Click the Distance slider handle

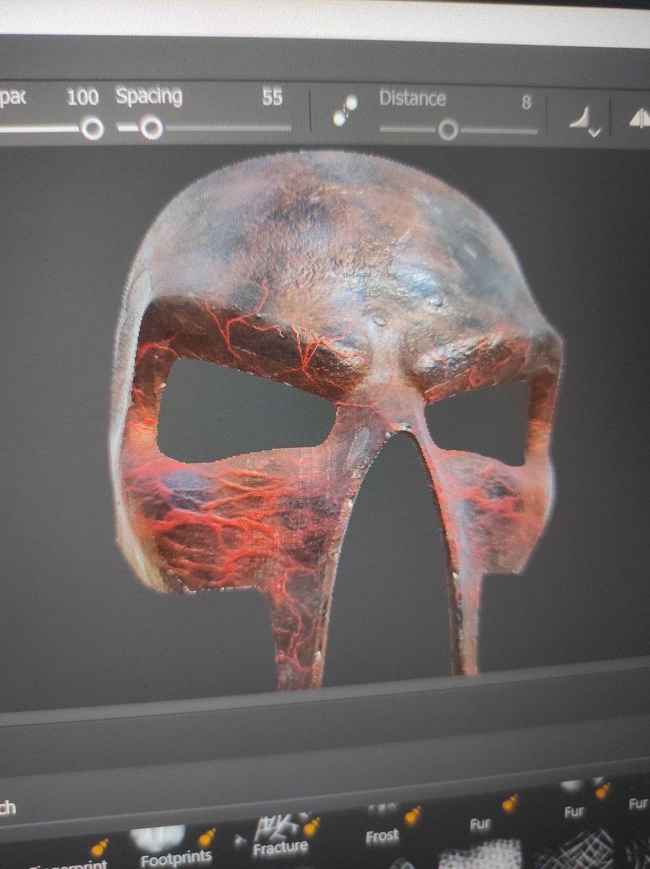pos(448,130)
